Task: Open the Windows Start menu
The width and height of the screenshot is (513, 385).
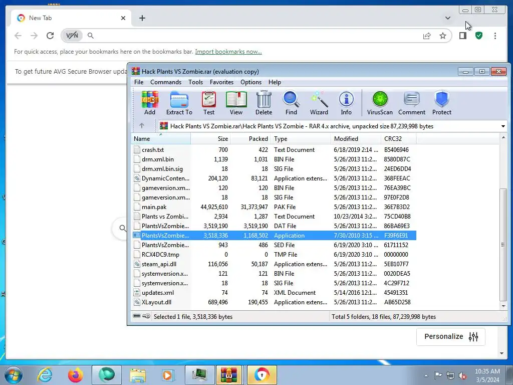Action: [x=14, y=375]
